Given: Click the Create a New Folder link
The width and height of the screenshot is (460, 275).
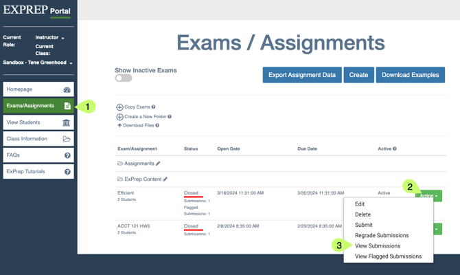Looking at the screenshot, I should click(x=146, y=117).
